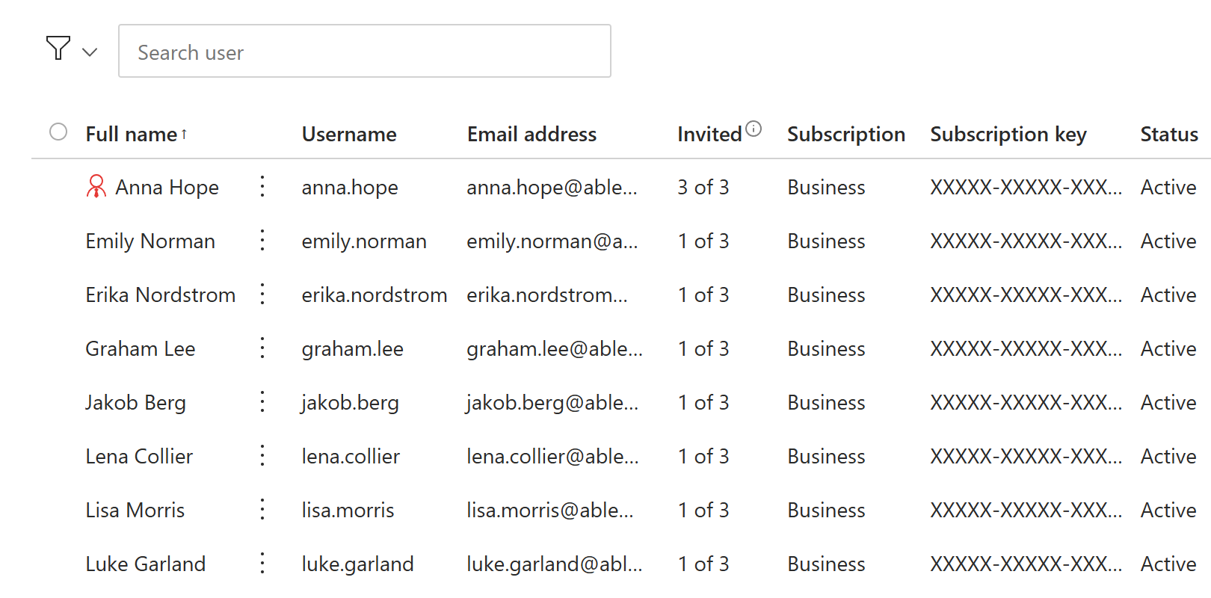1211x598 pixels.
Task: Click username emily.norman
Action: (x=364, y=241)
